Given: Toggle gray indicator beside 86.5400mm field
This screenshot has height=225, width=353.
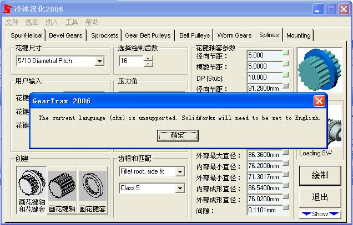Looking at the screenshot, I should pos(286,186).
